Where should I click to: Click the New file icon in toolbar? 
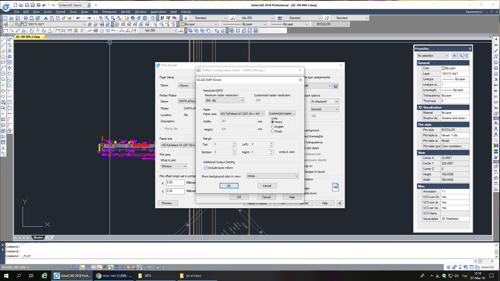point(5,18)
